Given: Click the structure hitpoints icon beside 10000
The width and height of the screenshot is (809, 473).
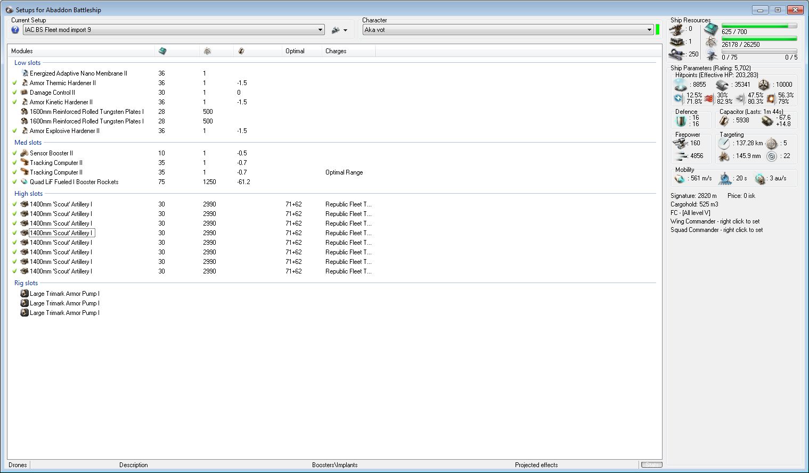Looking at the screenshot, I should click(x=764, y=85).
